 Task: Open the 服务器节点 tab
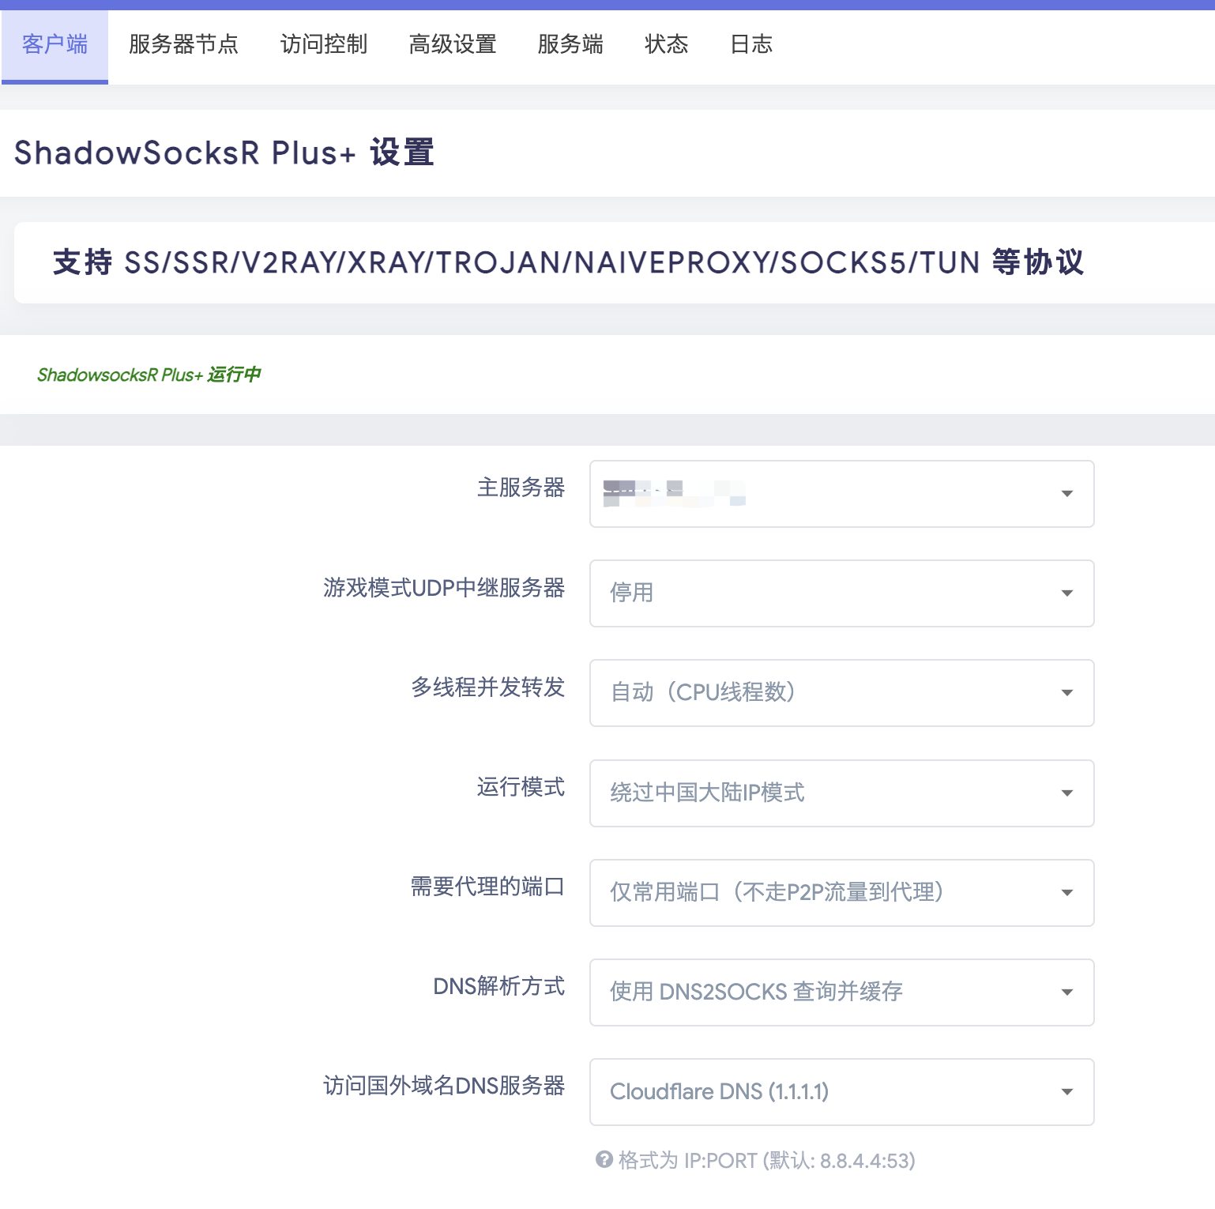183,45
